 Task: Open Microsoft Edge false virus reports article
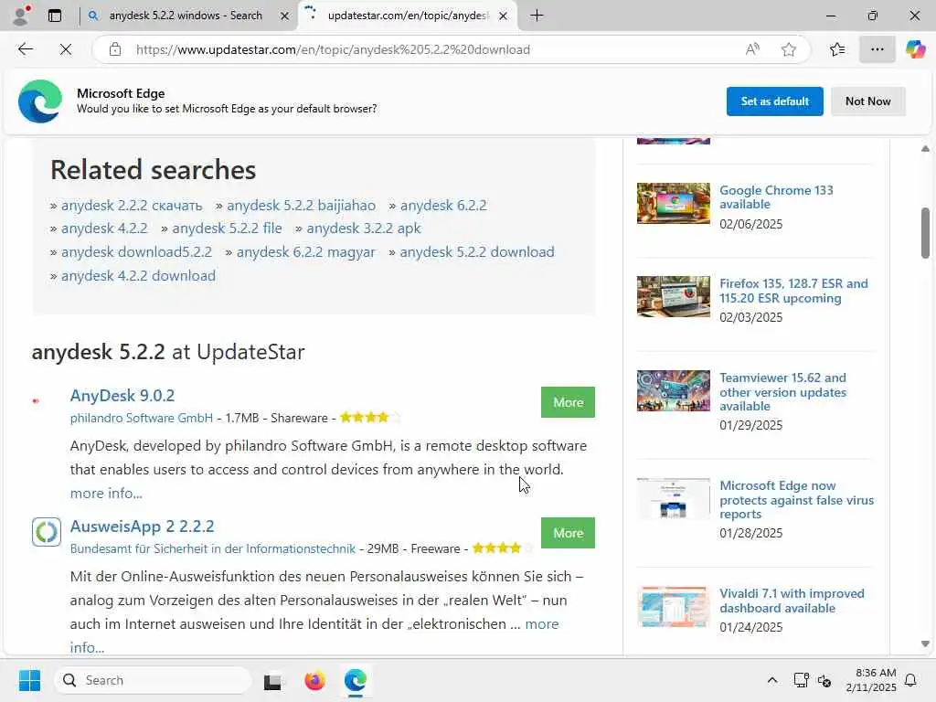pyautogui.click(x=796, y=500)
